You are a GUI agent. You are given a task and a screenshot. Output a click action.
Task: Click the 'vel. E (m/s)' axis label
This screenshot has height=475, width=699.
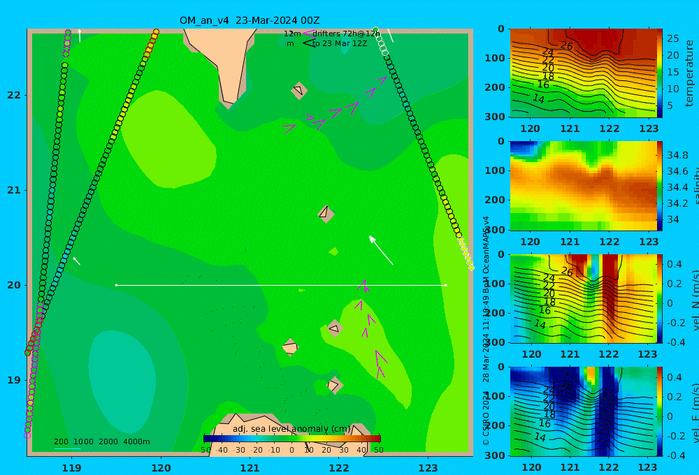695,412
